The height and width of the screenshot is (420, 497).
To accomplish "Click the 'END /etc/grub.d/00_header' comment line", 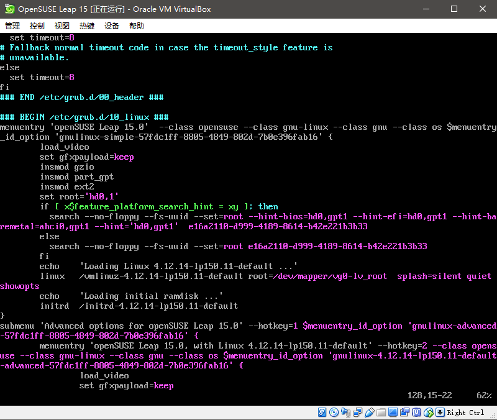I will (x=82, y=98).
